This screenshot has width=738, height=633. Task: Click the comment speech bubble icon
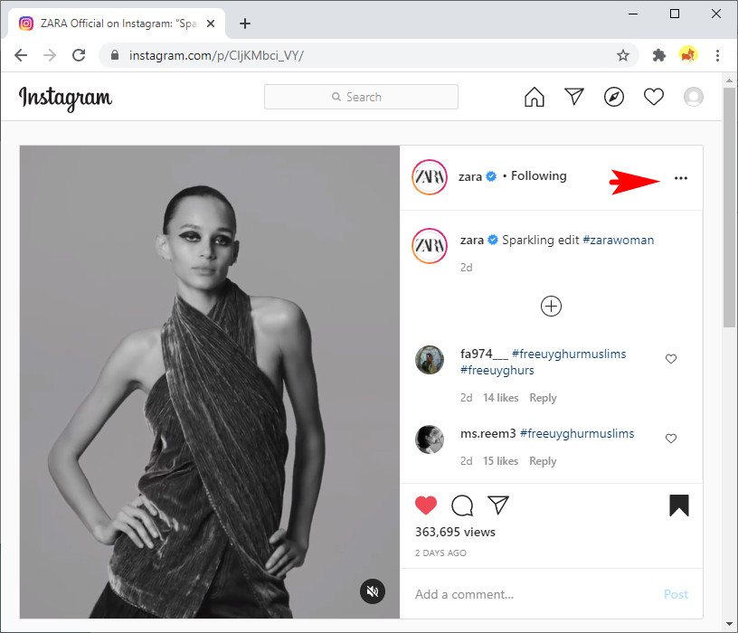[462, 505]
